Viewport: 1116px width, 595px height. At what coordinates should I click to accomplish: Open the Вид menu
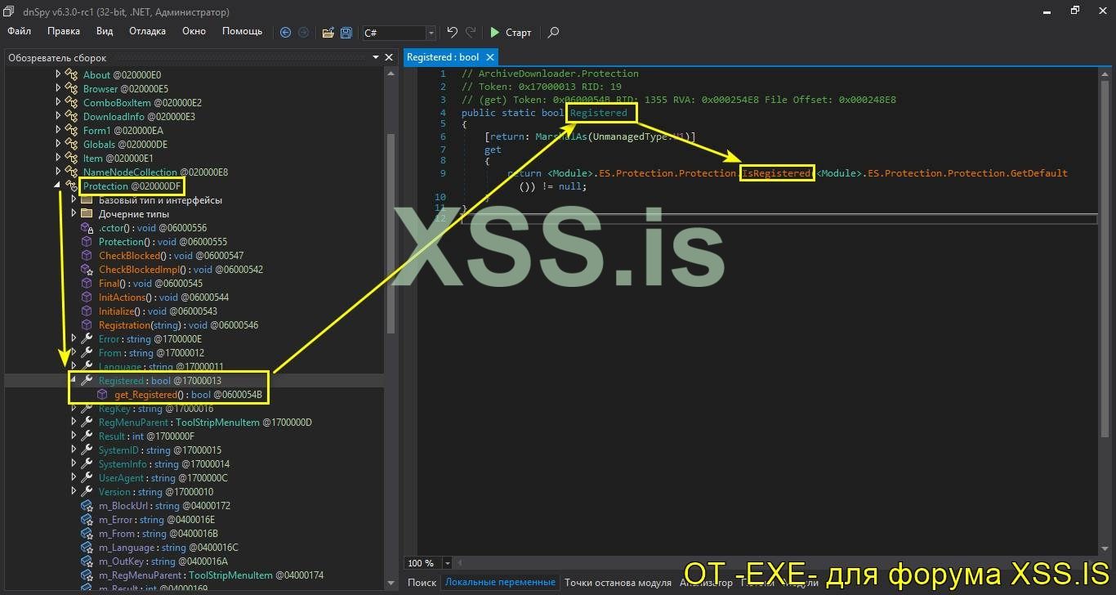(x=105, y=31)
